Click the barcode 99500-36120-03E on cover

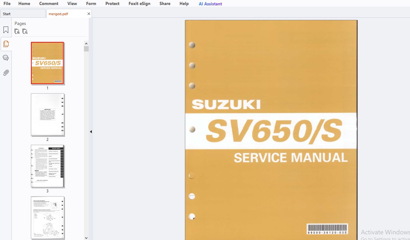(327, 229)
